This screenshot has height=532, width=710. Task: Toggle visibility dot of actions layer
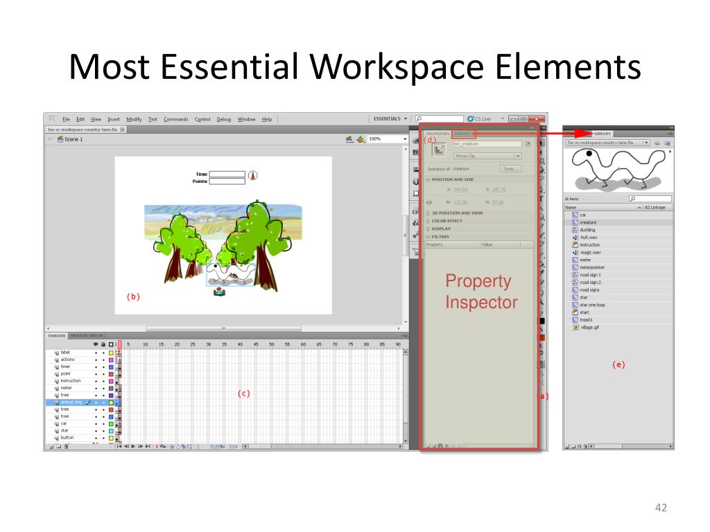coord(96,360)
